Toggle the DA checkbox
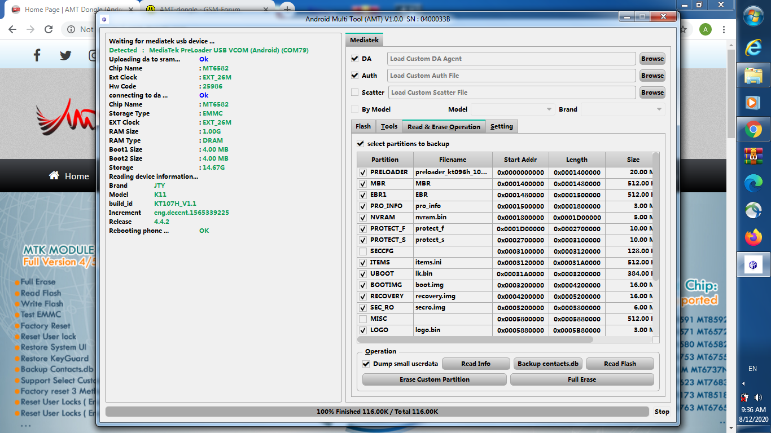Viewport: 771px width, 433px height. click(x=355, y=59)
